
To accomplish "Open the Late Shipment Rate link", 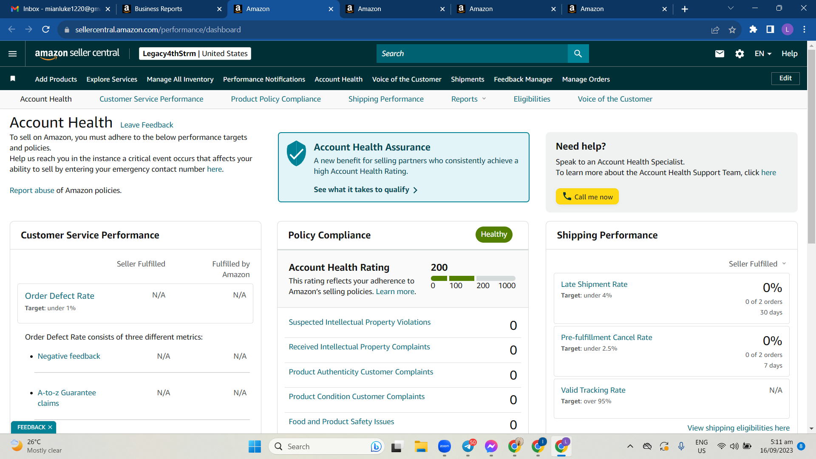I will coord(594,284).
